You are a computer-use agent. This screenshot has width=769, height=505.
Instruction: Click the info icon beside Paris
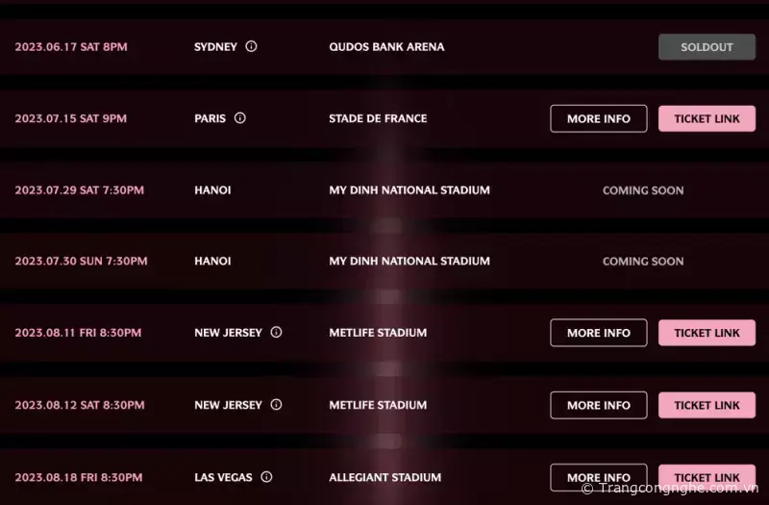pyautogui.click(x=240, y=118)
